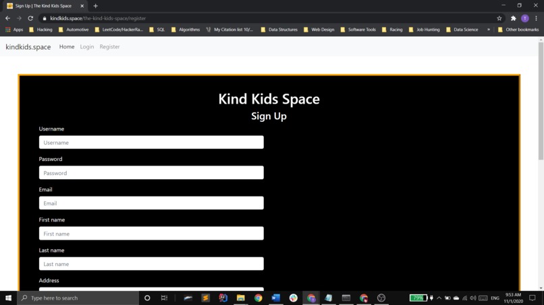Focus the Email input field

point(151,203)
